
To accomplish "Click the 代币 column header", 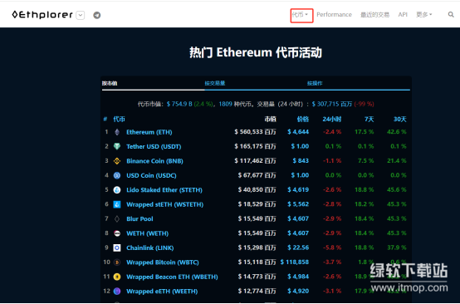I will coord(119,119).
